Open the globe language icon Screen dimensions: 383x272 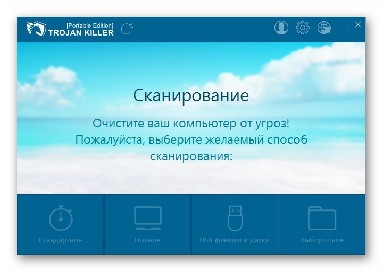click(x=324, y=27)
